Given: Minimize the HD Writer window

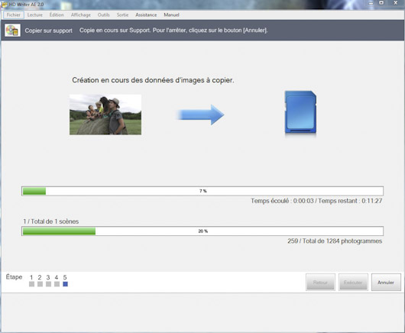Looking at the screenshot, I should (371, 3).
